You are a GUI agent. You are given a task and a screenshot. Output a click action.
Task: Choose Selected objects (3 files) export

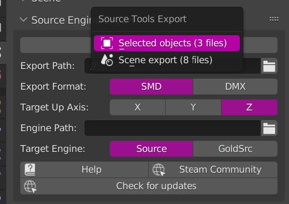pos(172,43)
